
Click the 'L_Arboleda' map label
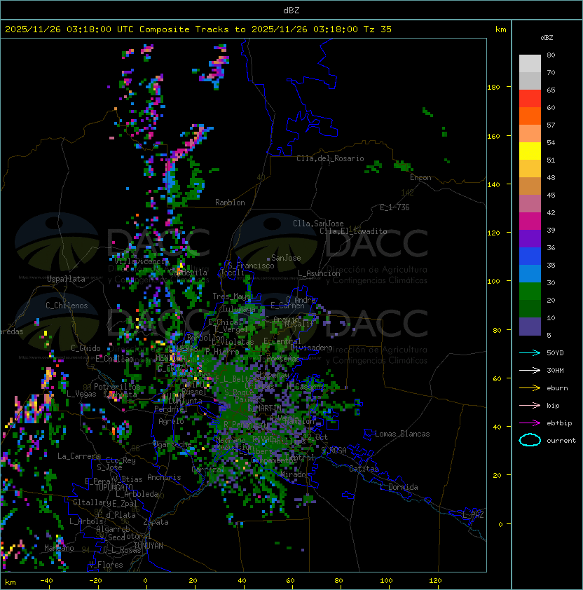pyautogui.click(x=137, y=495)
